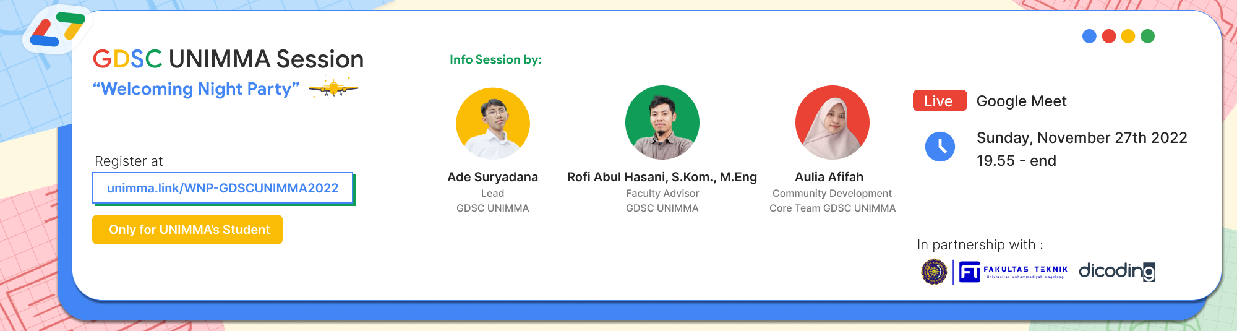
Task: Click the red Live badge
Action: click(939, 101)
